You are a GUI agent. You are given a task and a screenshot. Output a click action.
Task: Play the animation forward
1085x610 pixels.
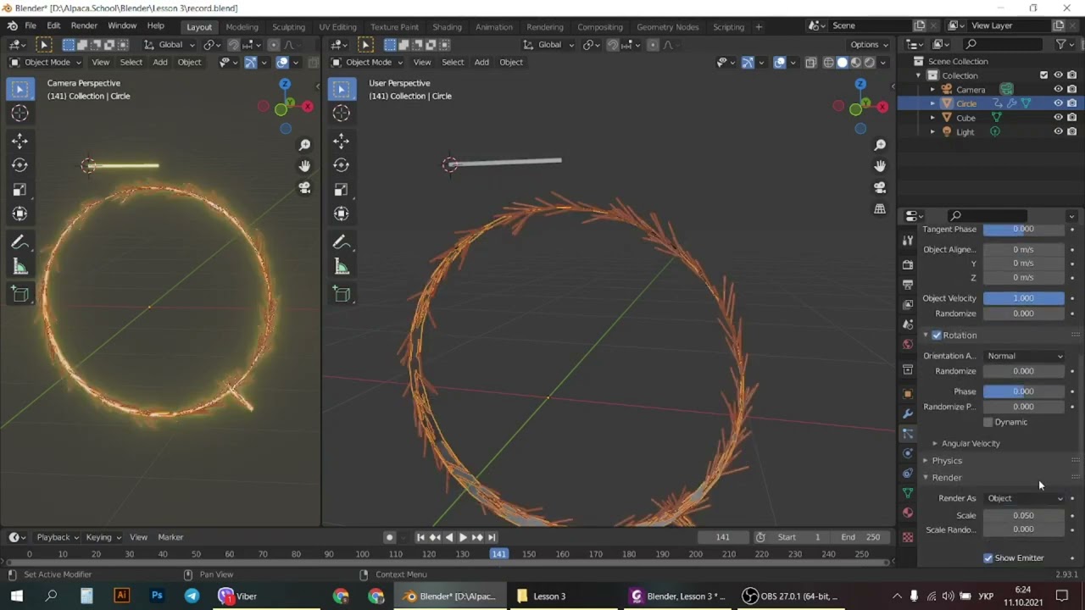[x=463, y=537]
